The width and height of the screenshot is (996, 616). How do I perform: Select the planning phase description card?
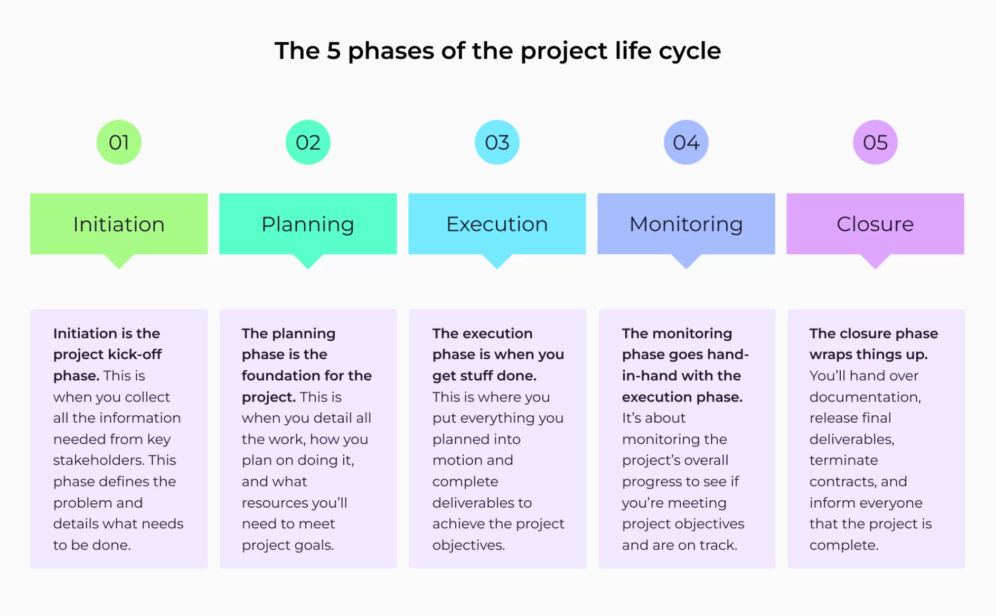coord(308,438)
